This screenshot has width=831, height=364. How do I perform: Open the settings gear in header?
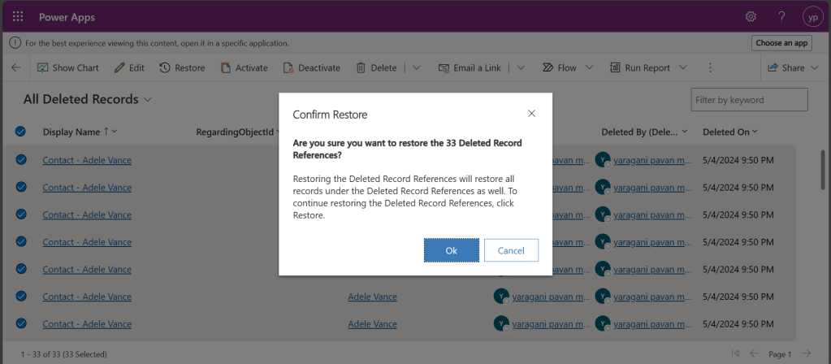tap(751, 16)
